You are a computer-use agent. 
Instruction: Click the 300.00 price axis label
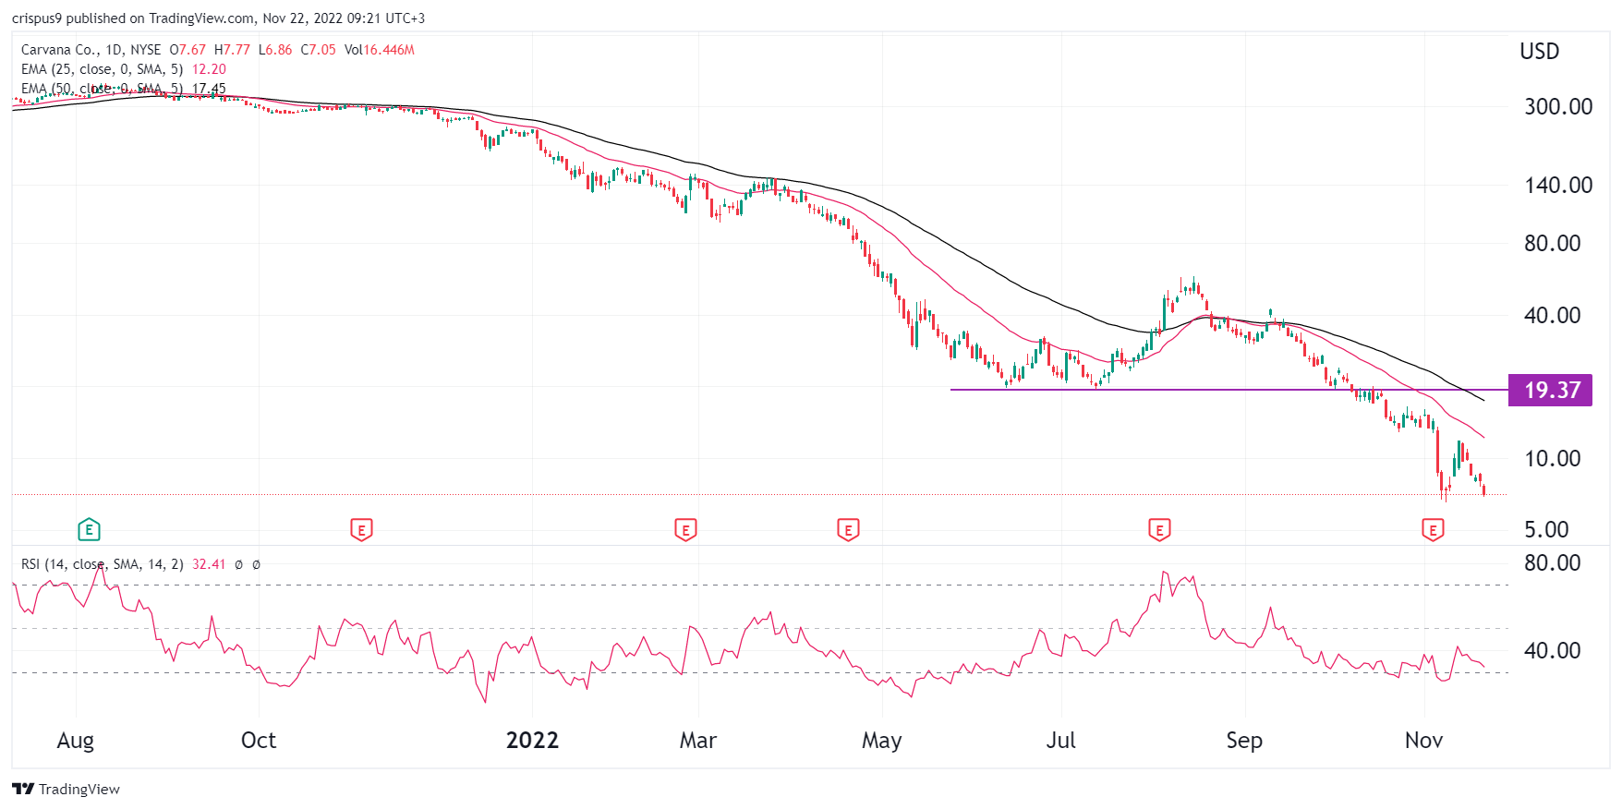1557,106
